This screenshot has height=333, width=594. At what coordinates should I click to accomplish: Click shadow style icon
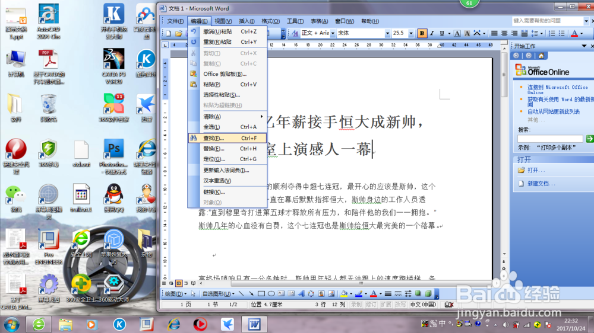[418, 294]
